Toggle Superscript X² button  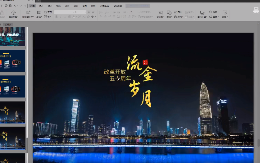pos(80,17)
